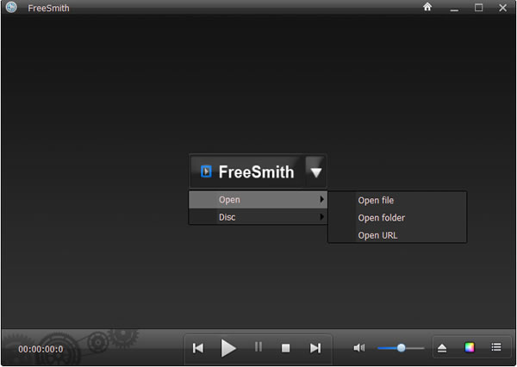Click the large FreeSmith open button
This screenshot has height=367, width=517.
coord(248,171)
